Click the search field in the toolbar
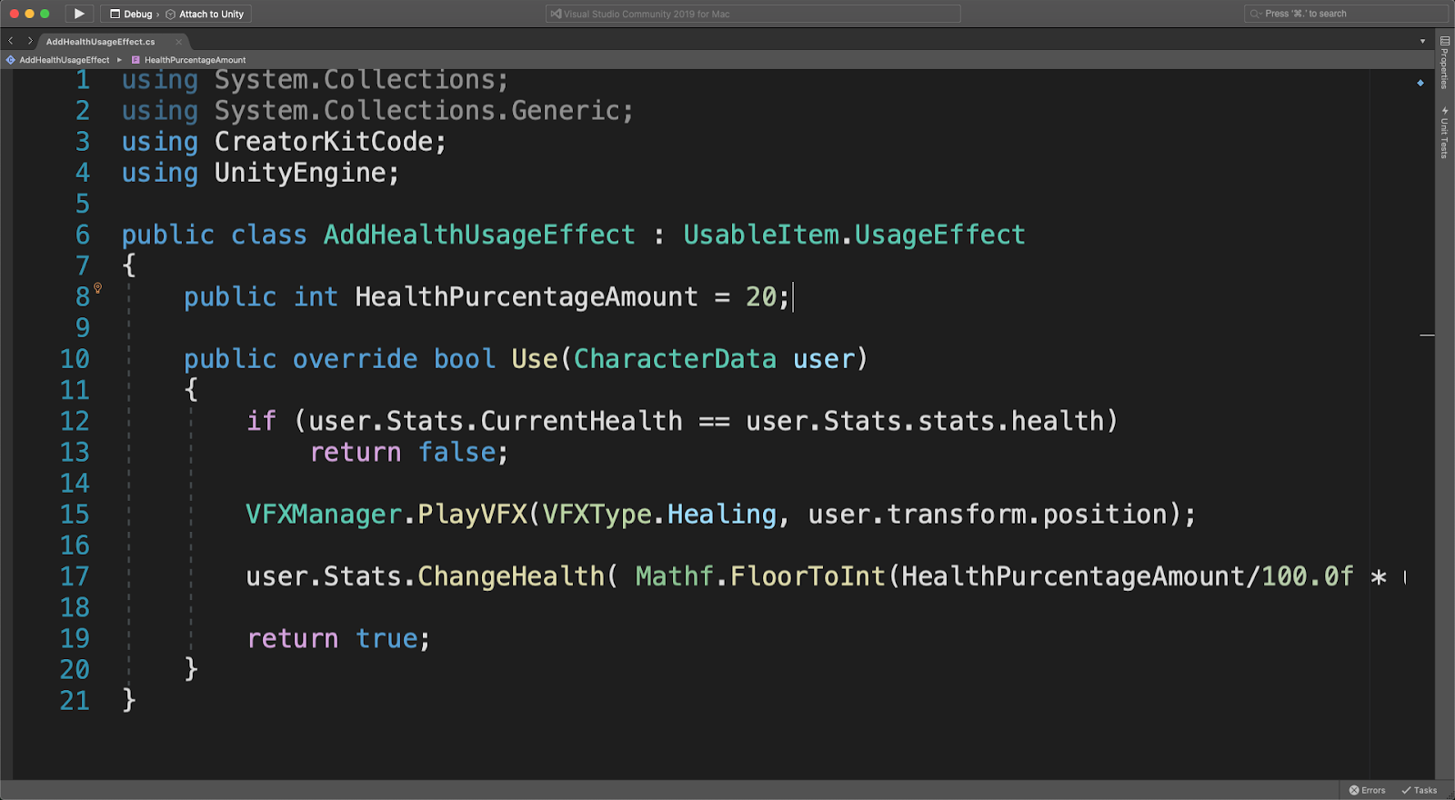Screen dimensions: 1455x800 pos(1346,14)
